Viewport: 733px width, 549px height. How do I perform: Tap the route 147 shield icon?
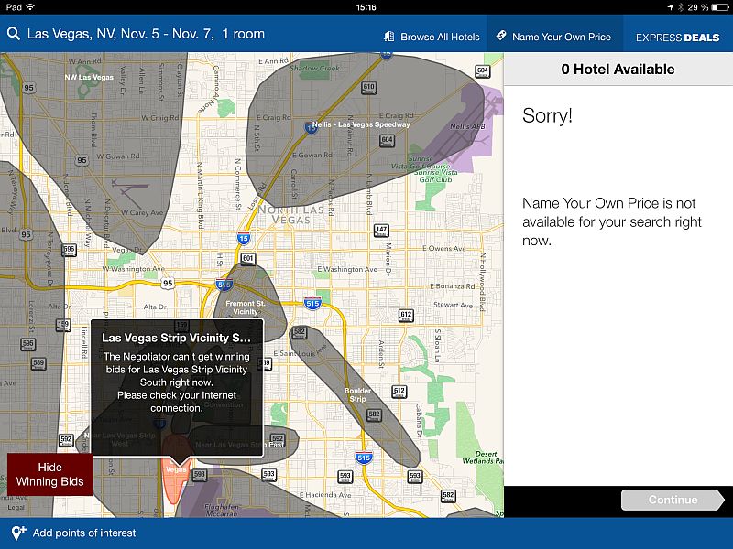point(381,231)
